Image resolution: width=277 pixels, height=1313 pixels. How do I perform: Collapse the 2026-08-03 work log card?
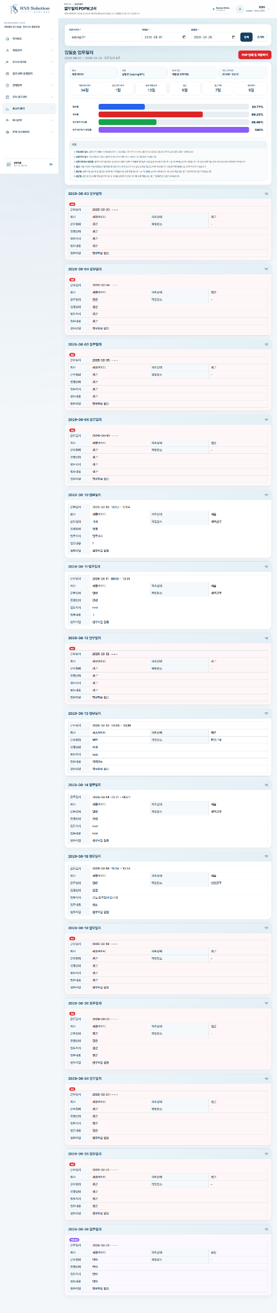tap(266, 193)
